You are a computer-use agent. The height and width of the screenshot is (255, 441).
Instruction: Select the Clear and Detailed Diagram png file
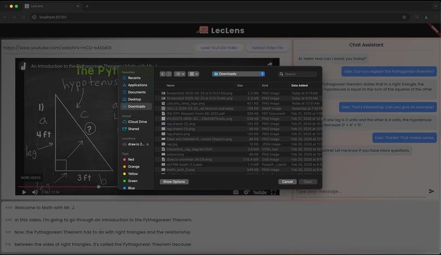click(x=238, y=139)
